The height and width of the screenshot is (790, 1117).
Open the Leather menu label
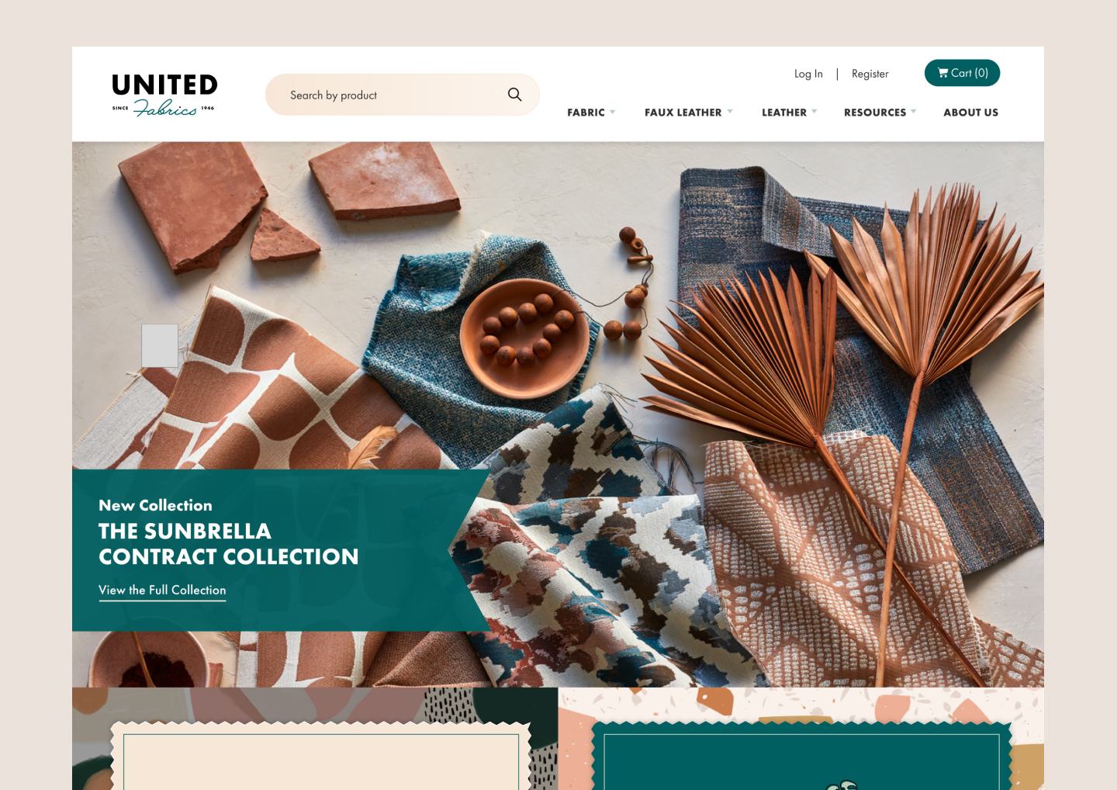[x=783, y=113]
